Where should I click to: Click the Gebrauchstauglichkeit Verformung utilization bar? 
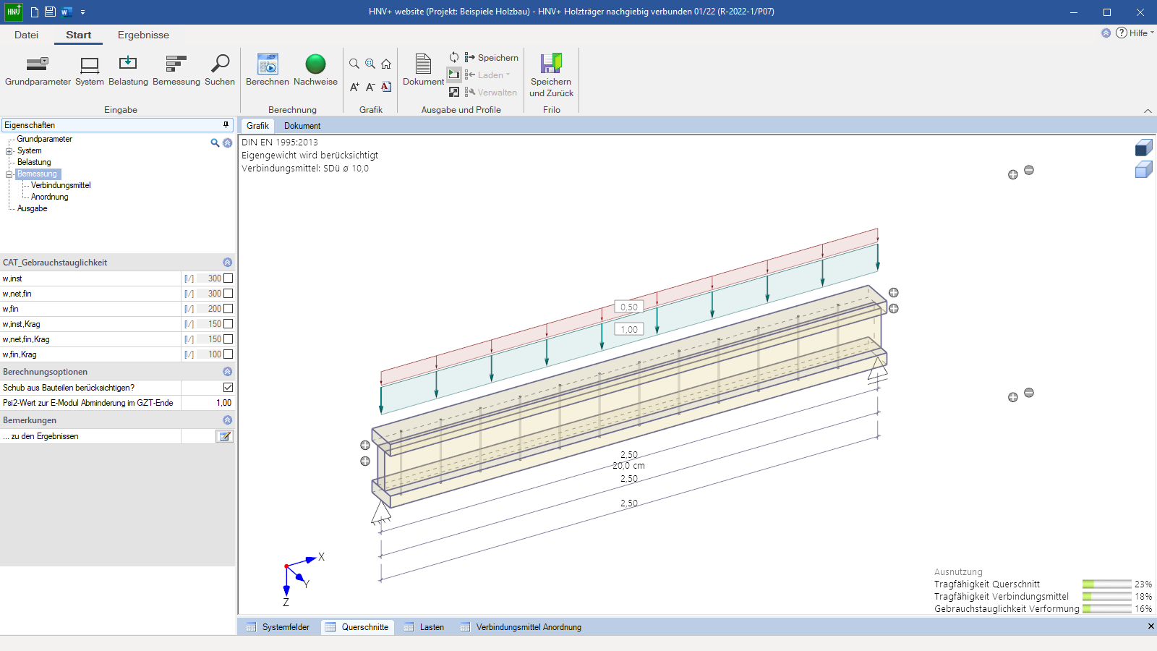pos(1106,608)
